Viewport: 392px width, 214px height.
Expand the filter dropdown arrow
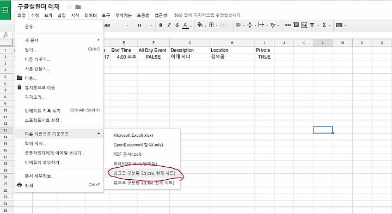pyautogui.click(x=318, y=25)
